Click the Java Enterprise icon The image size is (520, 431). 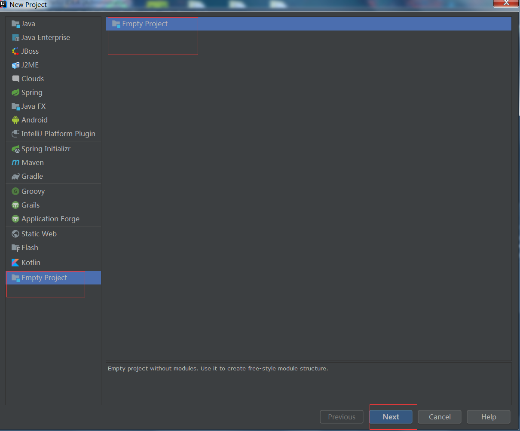click(15, 38)
